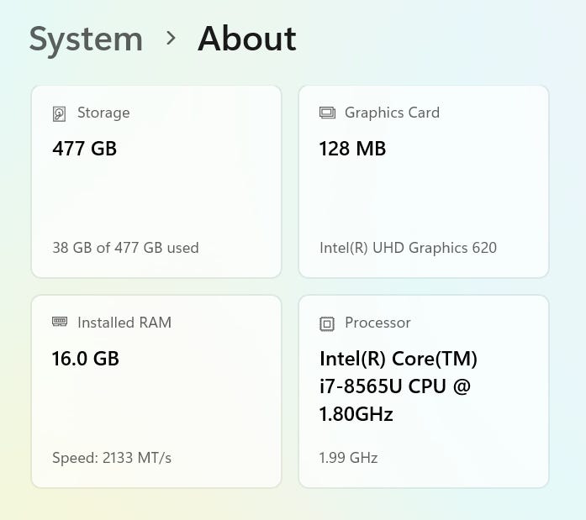Click the Processor chip icon
The image size is (586, 520).
click(327, 323)
